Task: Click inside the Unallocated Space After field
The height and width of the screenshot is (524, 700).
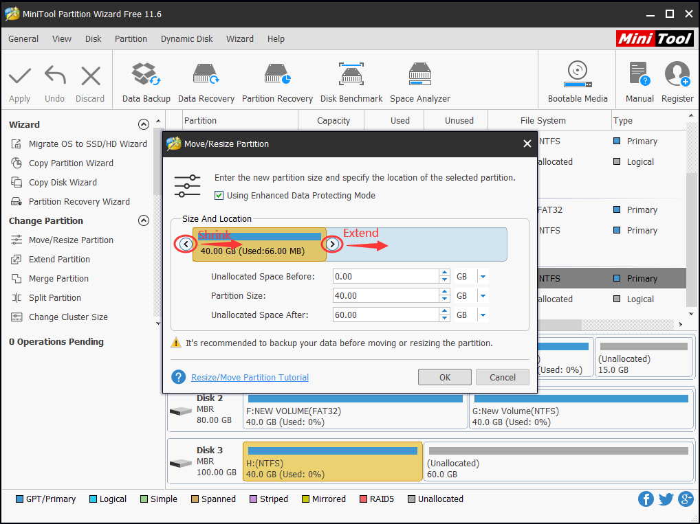Action: coord(385,315)
